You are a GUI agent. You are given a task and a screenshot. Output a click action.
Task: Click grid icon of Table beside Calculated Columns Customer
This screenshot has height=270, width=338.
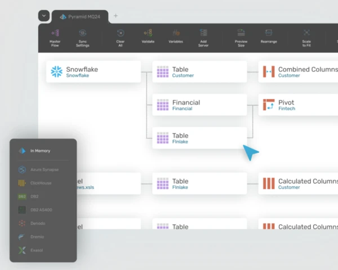pos(163,183)
